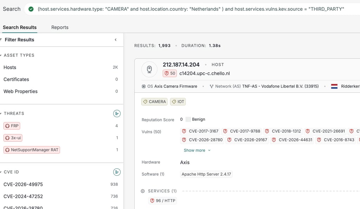Viewport: 360px width, 209px height.
Task: Click the green query valid checkmark icon
Action: pos(31,9)
